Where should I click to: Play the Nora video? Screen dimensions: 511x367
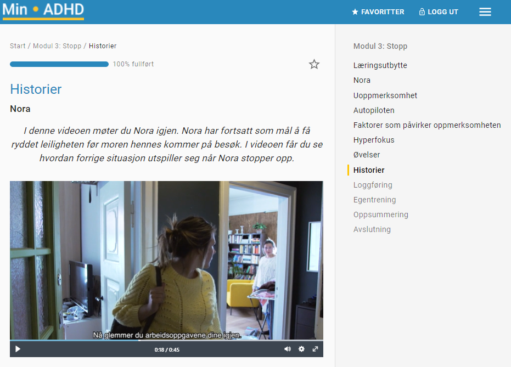[18, 349]
